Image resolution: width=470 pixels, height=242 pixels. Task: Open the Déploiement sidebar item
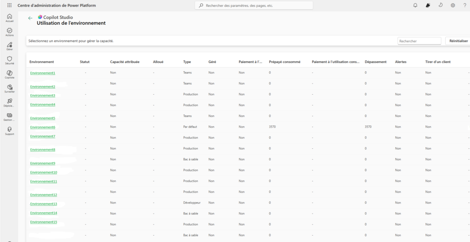pos(9,102)
